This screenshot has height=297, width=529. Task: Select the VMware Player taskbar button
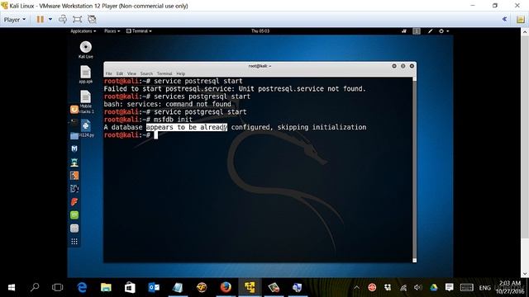[x=250, y=287]
